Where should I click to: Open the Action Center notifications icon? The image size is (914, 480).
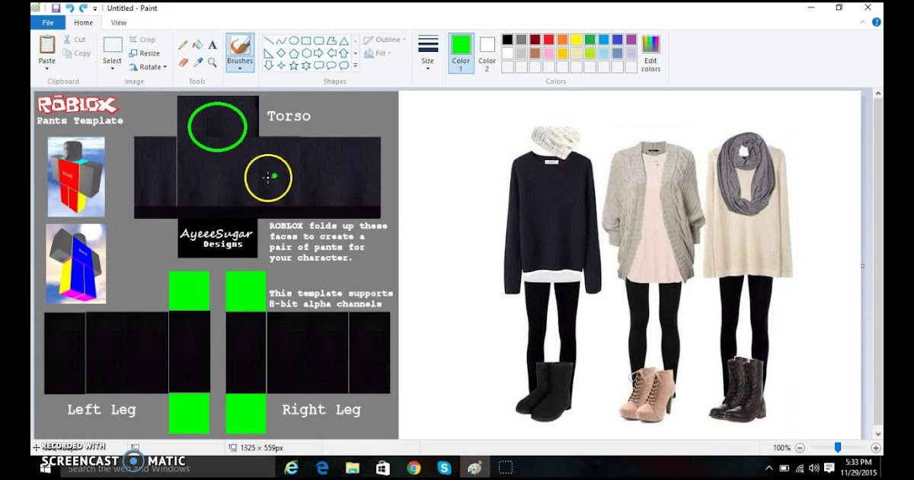pyautogui.click(x=829, y=468)
